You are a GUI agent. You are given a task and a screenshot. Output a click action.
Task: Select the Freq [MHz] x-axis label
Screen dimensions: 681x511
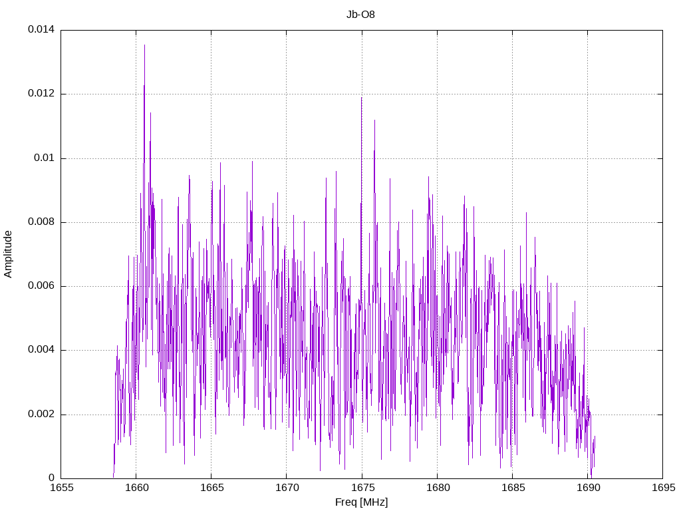click(361, 502)
